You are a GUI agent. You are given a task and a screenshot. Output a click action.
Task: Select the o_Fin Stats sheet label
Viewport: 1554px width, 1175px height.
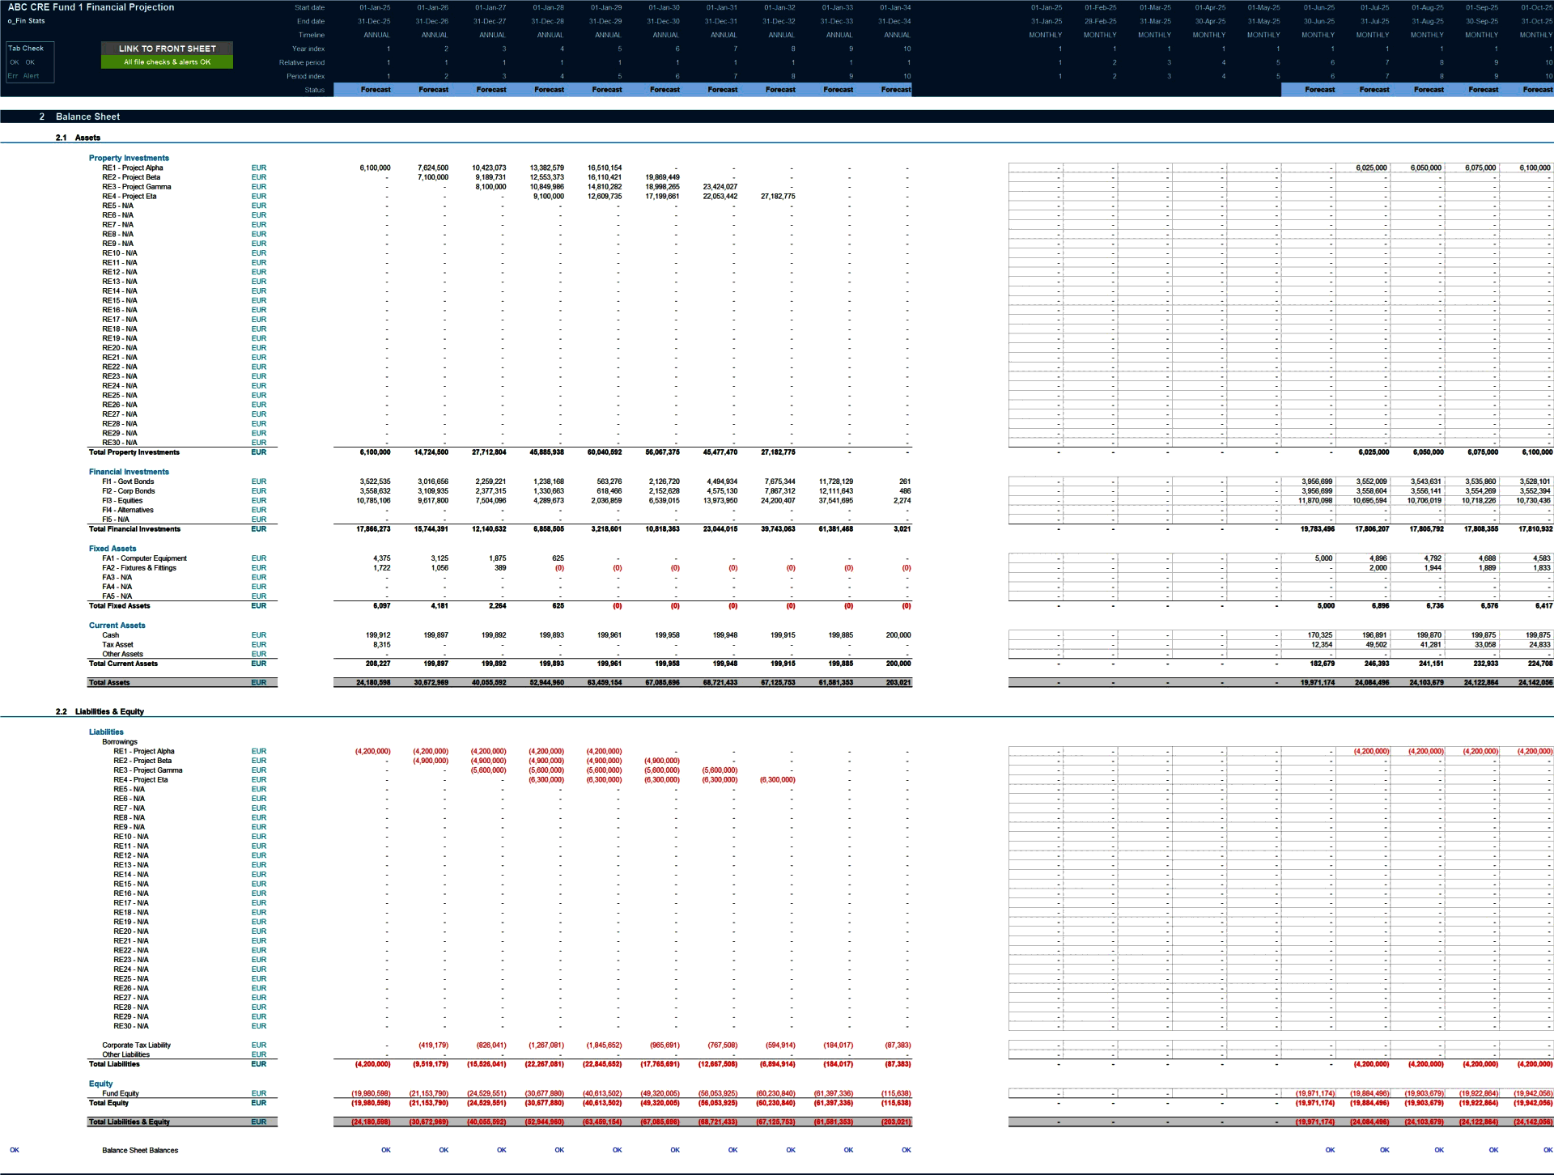28,21
